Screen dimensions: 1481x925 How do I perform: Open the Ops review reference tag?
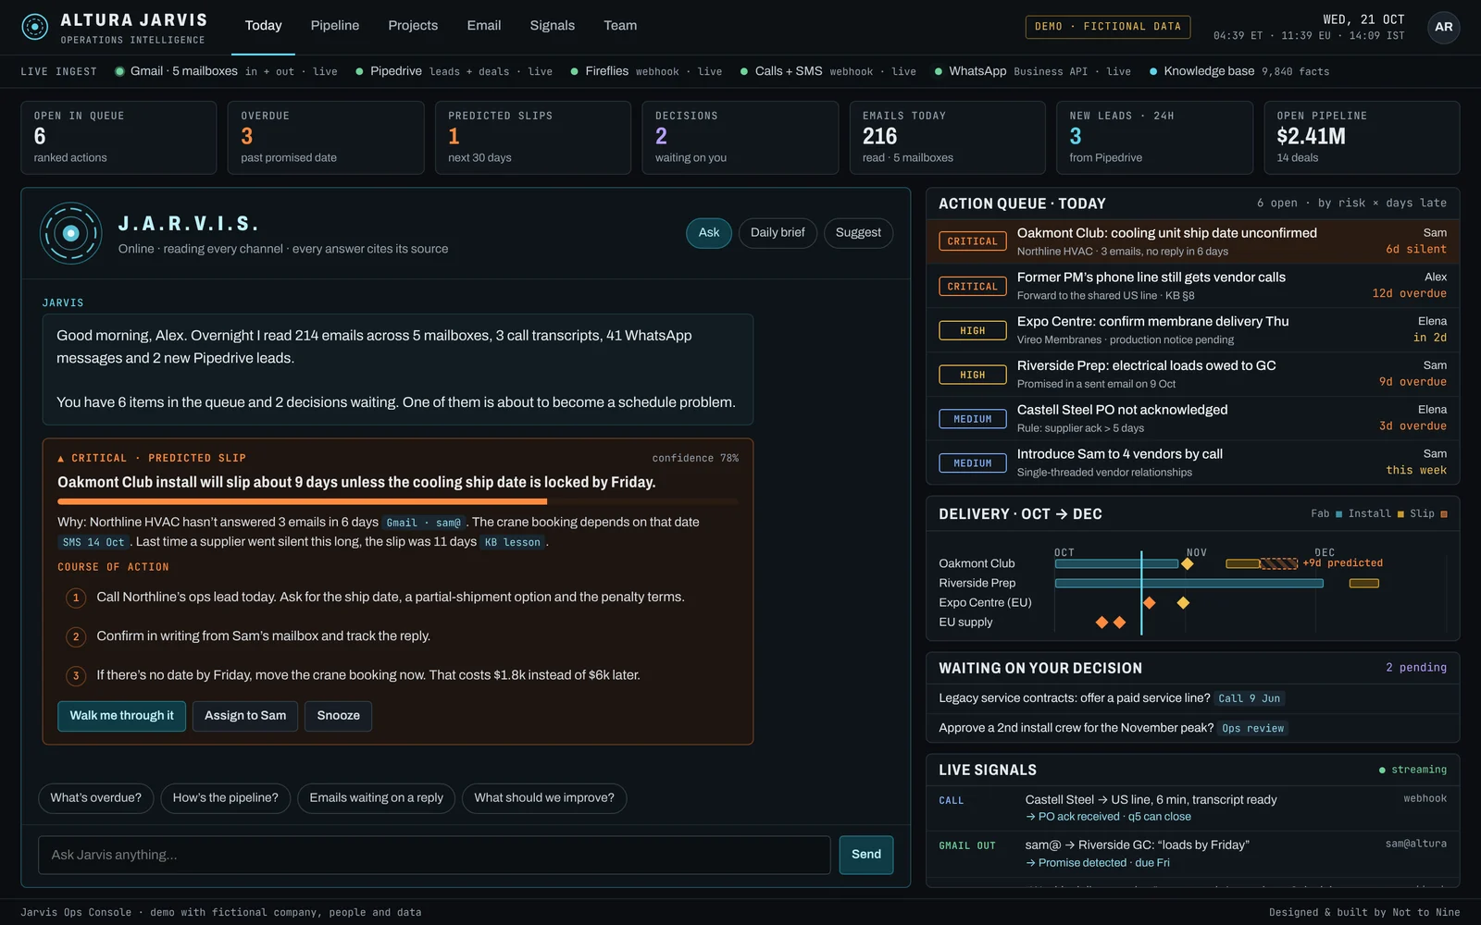pyautogui.click(x=1253, y=729)
